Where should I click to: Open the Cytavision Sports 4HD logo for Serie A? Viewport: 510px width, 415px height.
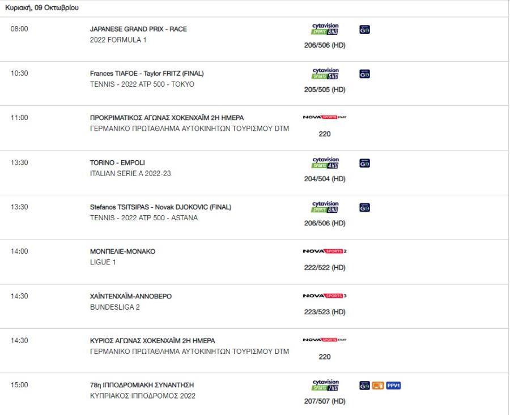point(325,162)
